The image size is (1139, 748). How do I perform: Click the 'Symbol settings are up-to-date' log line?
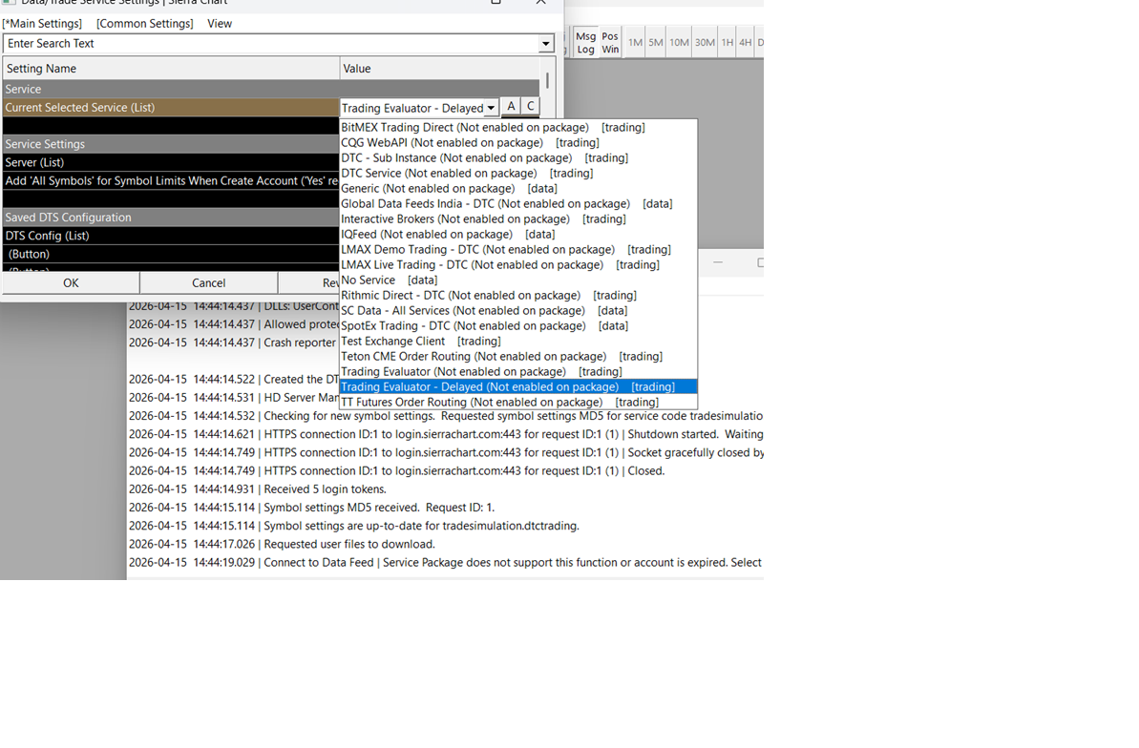tap(354, 525)
